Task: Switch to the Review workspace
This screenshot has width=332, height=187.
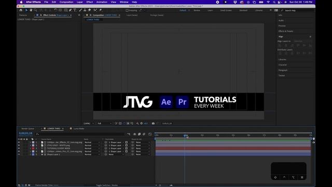Action: [x=197, y=10]
